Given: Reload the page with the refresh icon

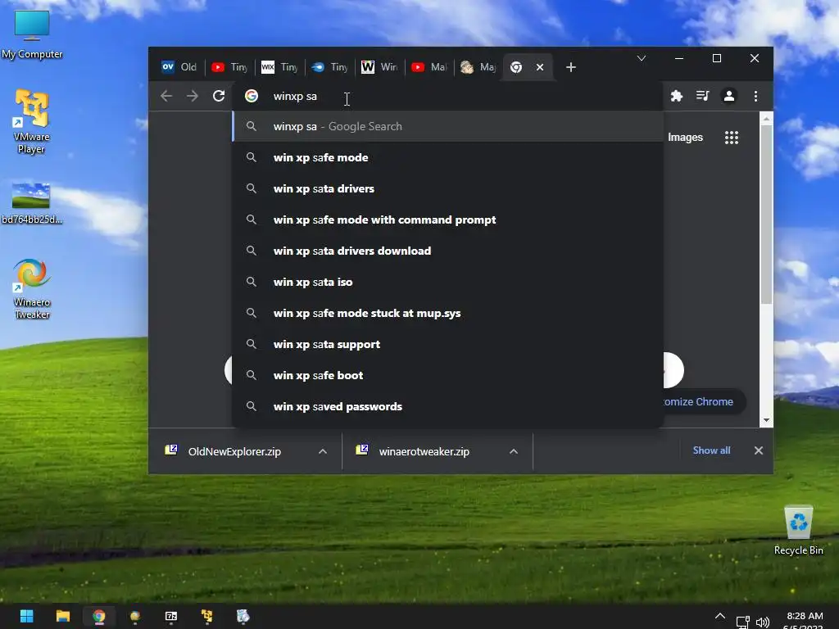Looking at the screenshot, I should point(218,97).
